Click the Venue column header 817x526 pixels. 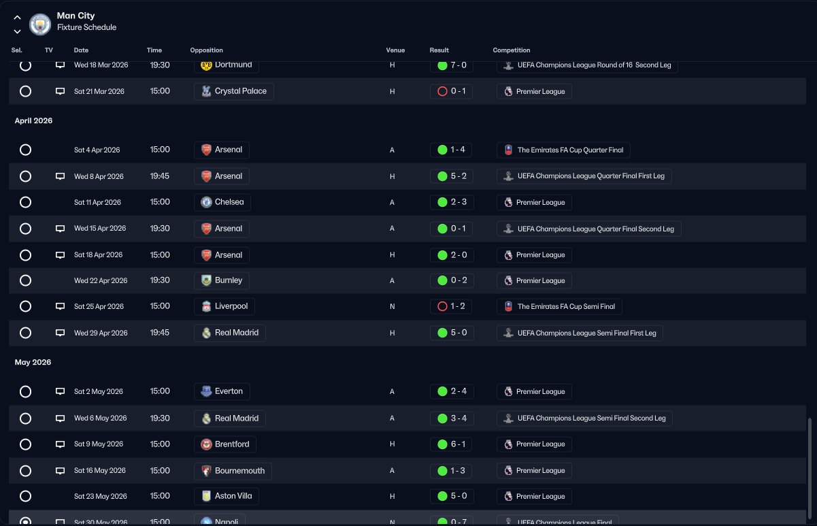(x=395, y=50)
